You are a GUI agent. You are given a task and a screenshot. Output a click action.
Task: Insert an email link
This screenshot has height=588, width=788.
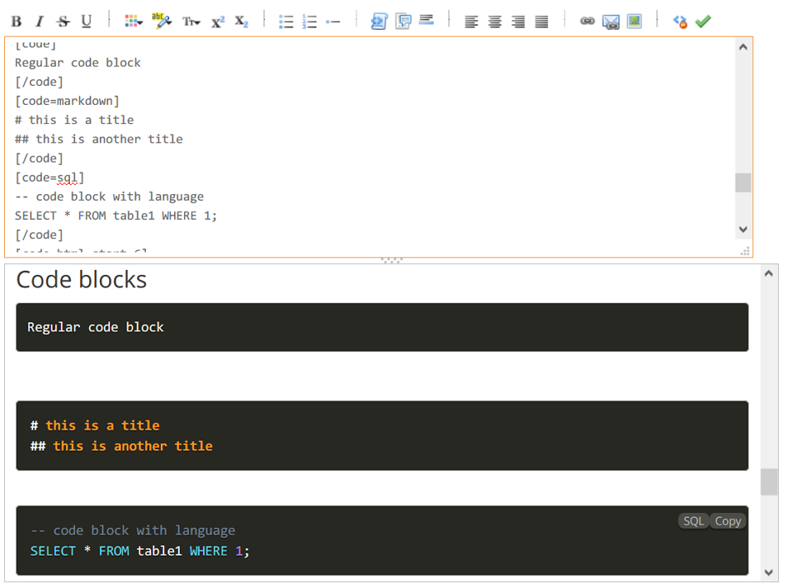(611, 22)
